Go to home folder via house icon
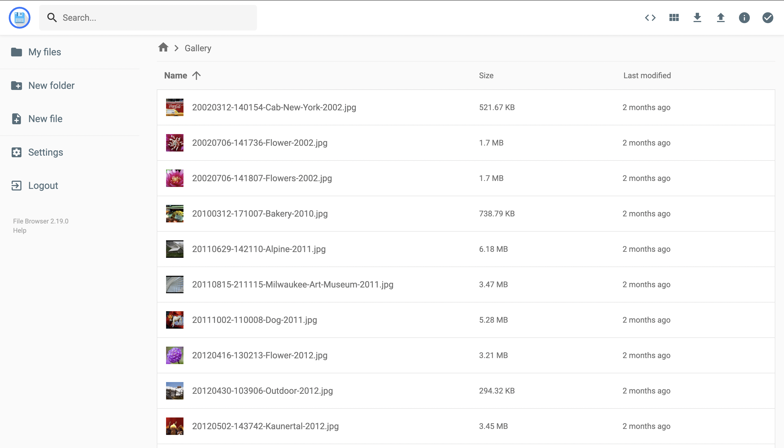The width and height of the screenshot is (784, 448). click(163, 48)
